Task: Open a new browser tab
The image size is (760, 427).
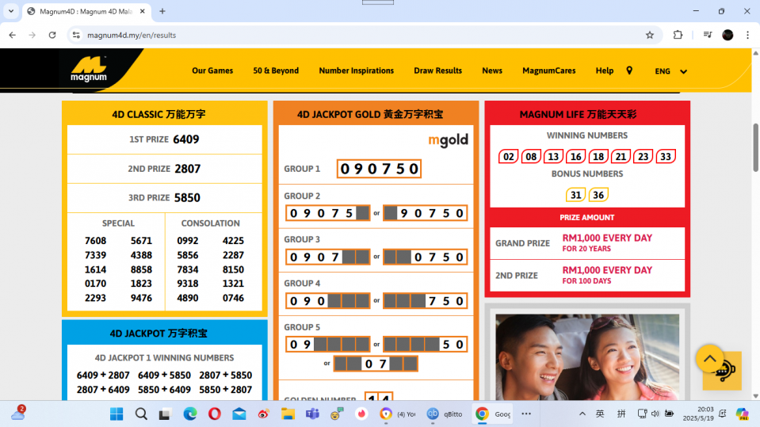Action: [x=162, y=11]
